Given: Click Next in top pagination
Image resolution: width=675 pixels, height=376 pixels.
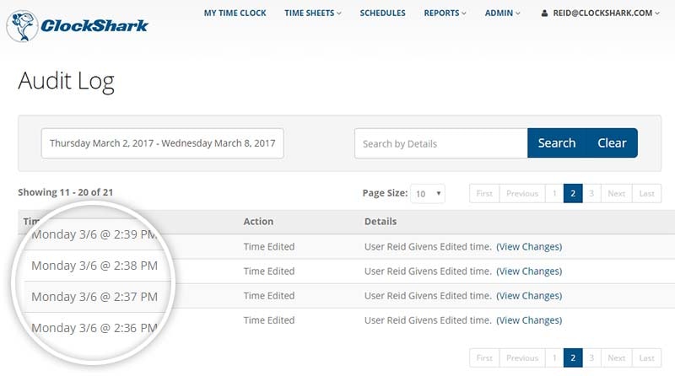Looking at the screenshot, I should [x=617, y=194].
